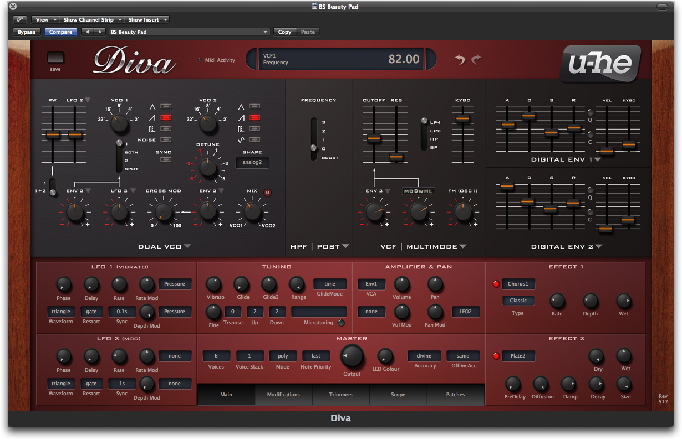Click the analog2 shape button
Screen dimensions: 682x440
point(252,162)
